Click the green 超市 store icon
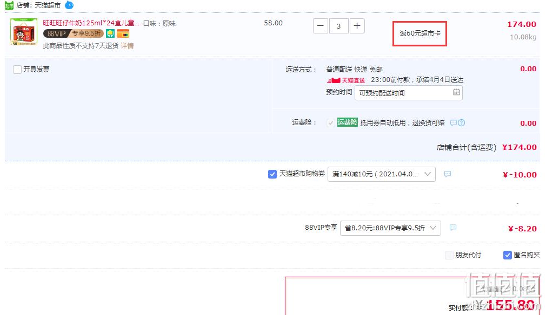 9,5
